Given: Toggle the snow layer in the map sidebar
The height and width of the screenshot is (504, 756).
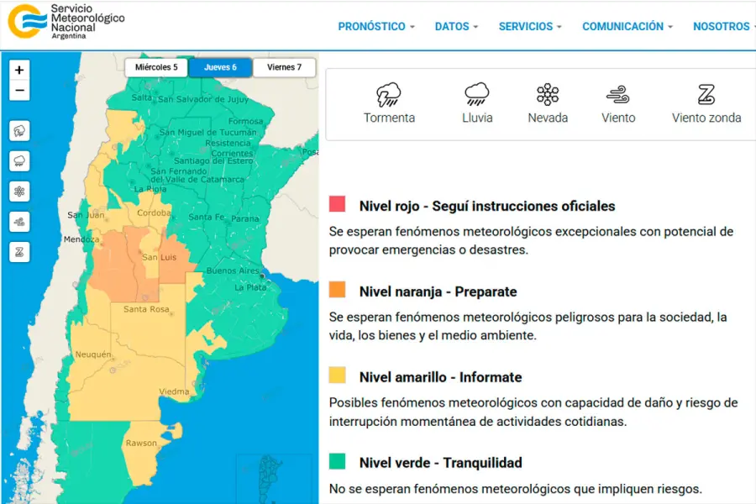Looking at the screenshot, I should [x=19, y=192].
